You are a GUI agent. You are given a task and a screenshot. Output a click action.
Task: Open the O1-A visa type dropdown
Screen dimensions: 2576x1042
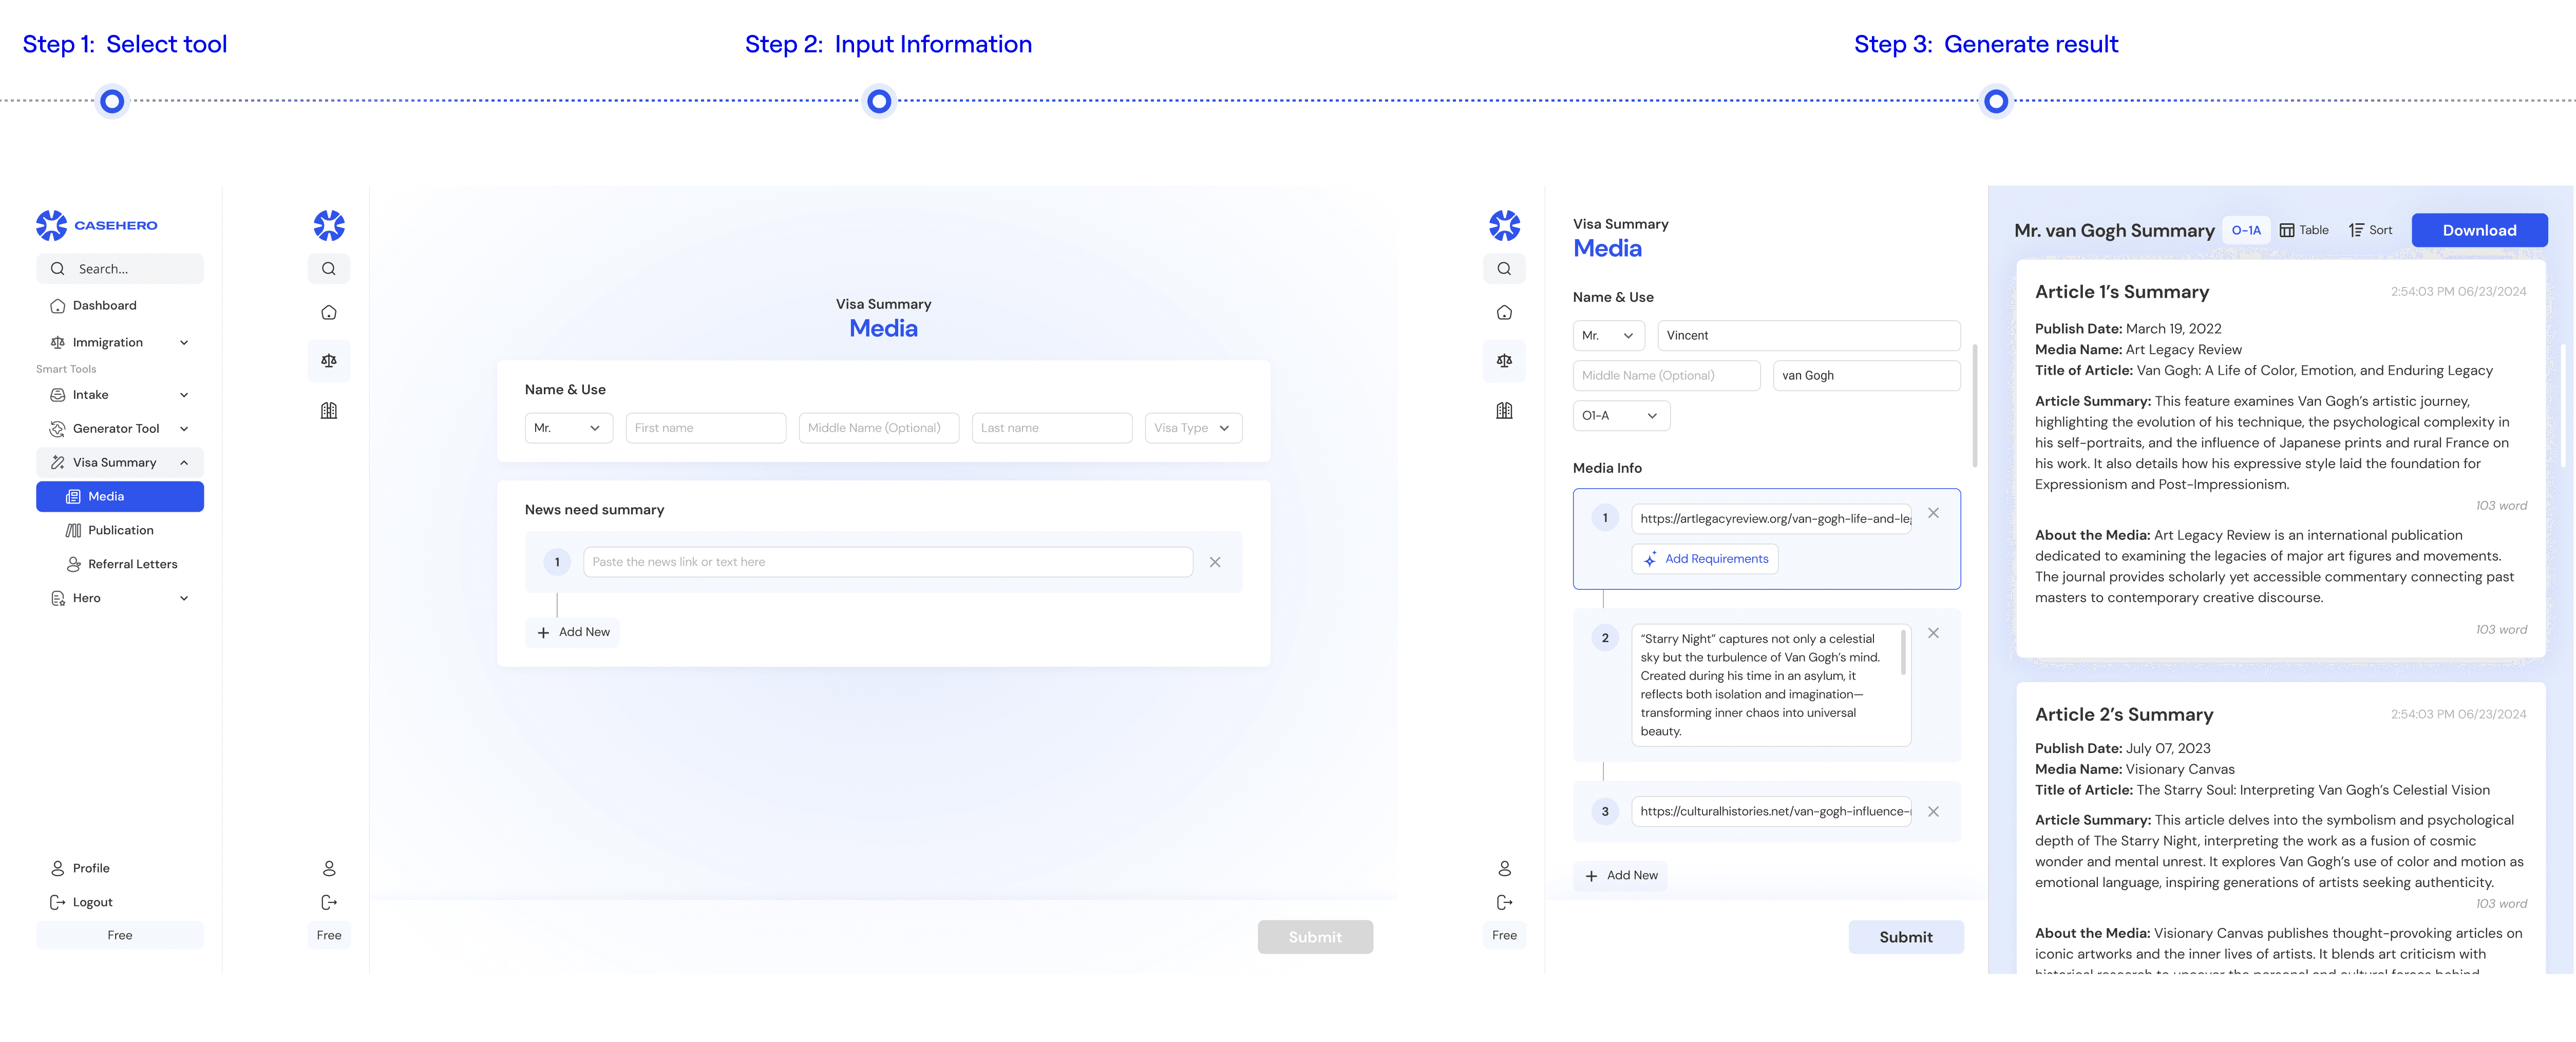point(1620,416)
